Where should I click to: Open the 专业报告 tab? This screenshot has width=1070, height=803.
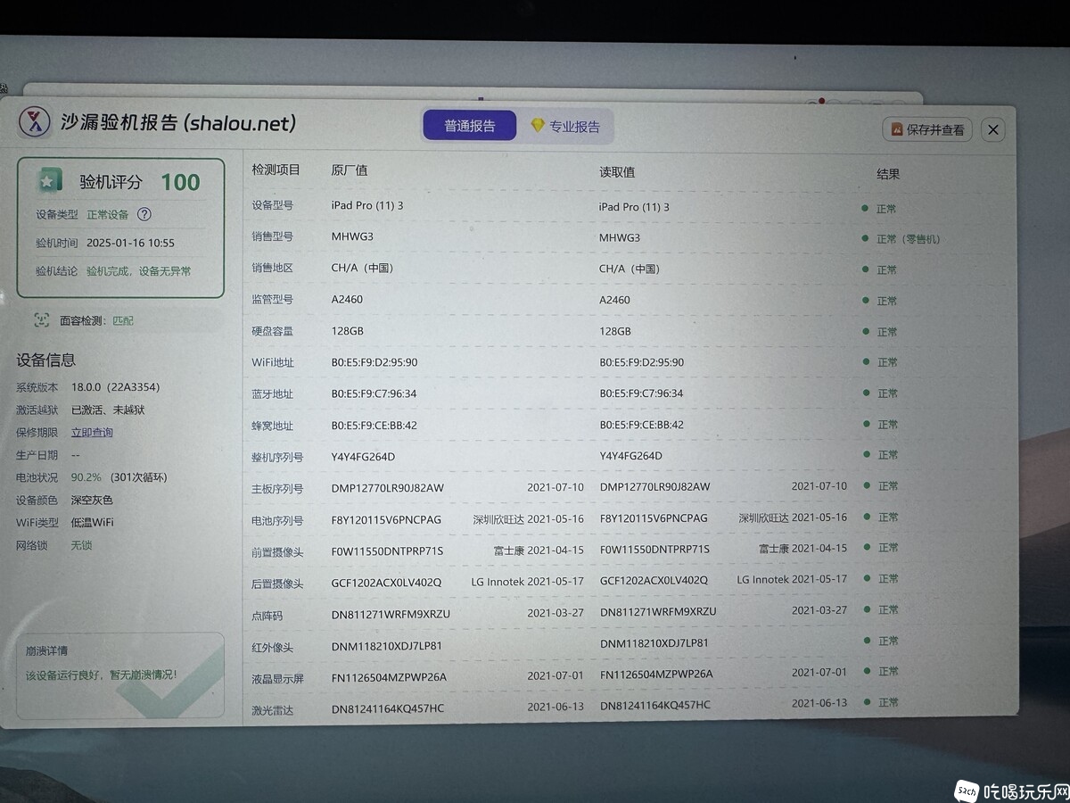(565, 127)
